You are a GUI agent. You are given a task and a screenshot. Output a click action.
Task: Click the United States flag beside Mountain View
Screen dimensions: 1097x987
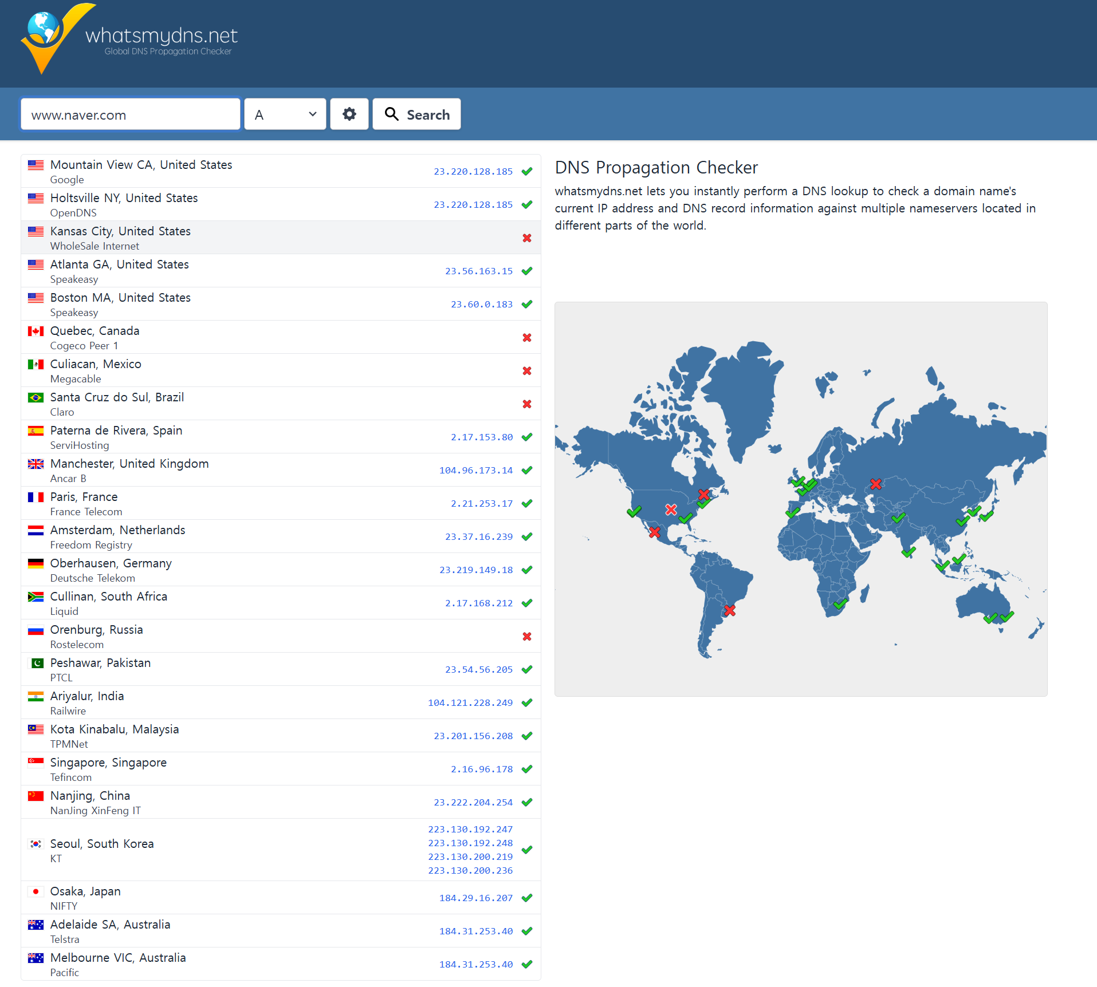[x=36, y=165]
